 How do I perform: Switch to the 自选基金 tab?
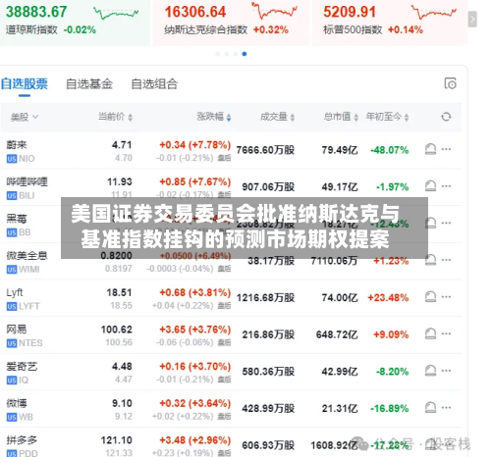[89, 84]
